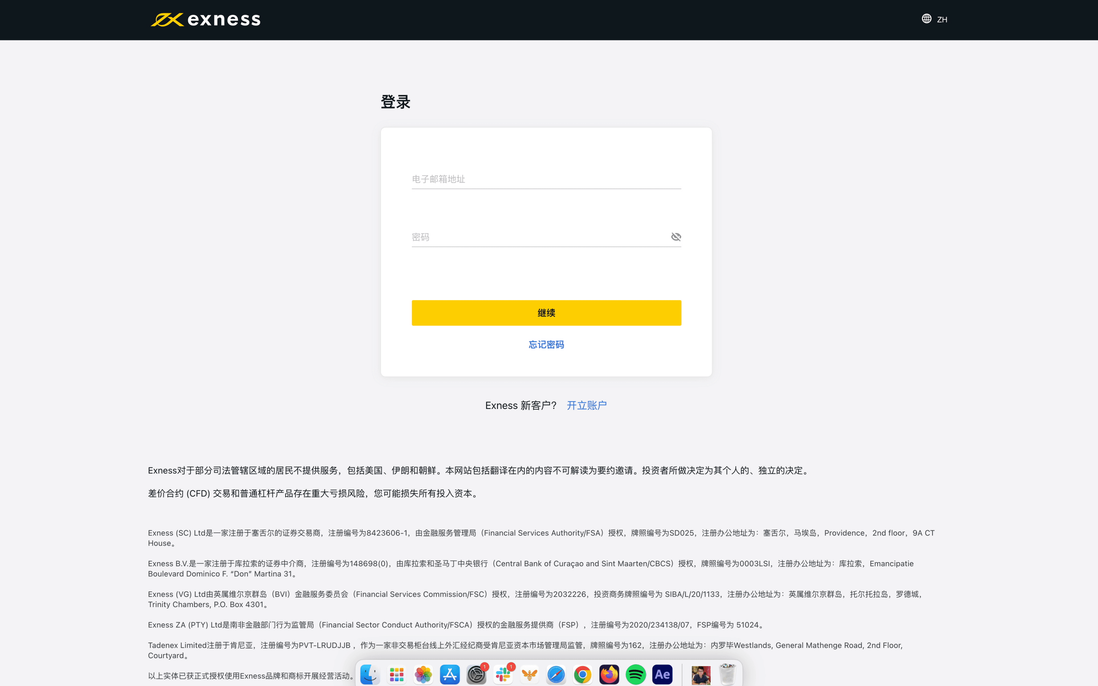Focus the email address input field

546,179
